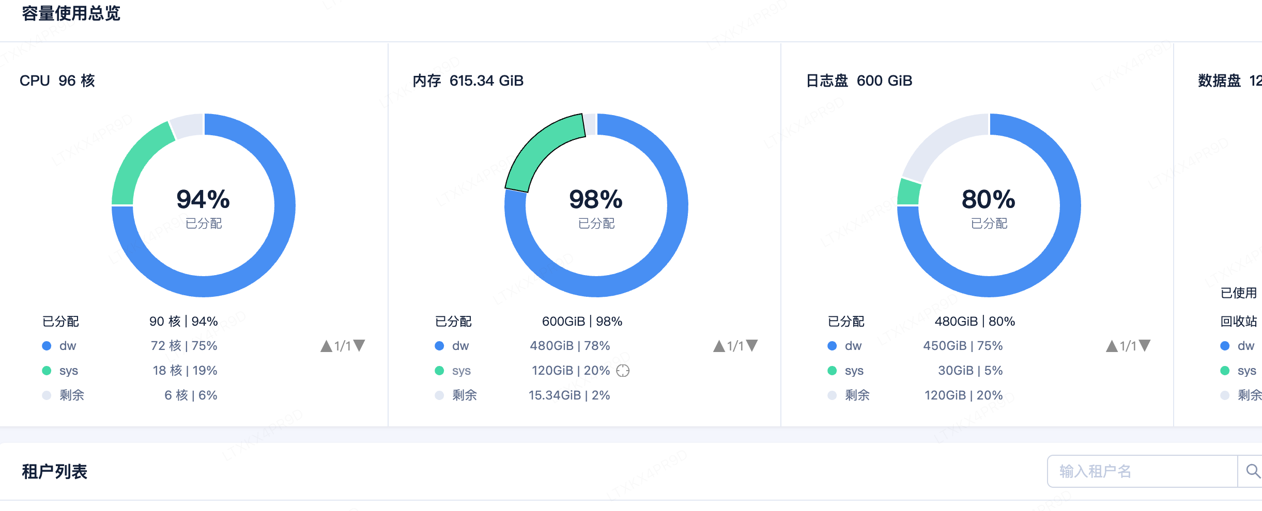Click the circle icon beside 120GiB | 20%

(623, 371)
